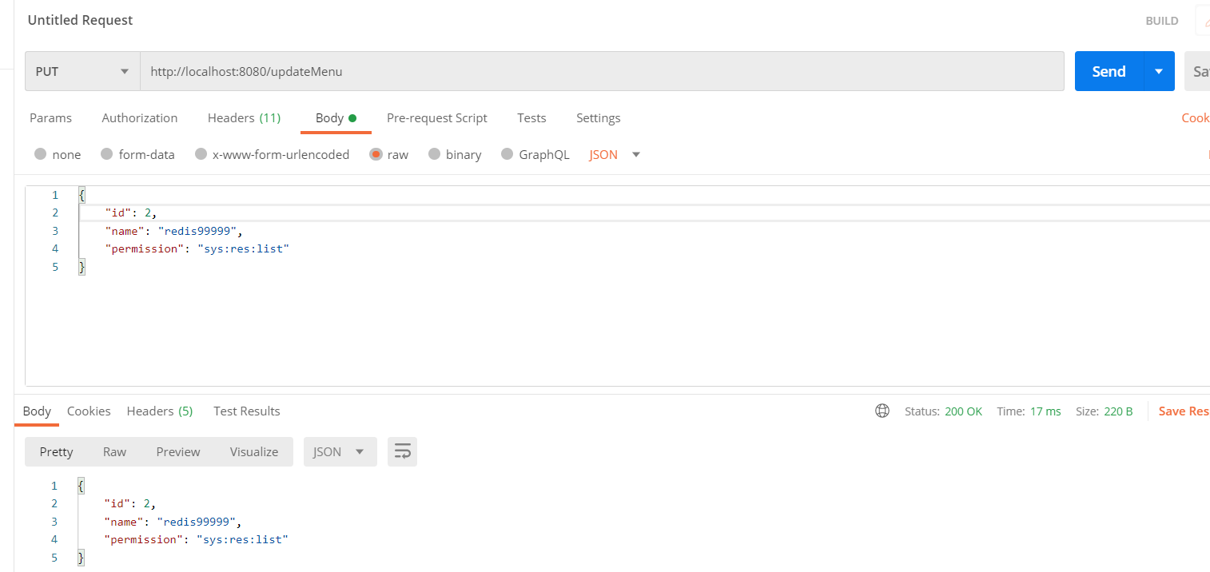The height and width of the screenshot is (572, 1210).
Task: Switch response view to Pretty
Action: tap(57, 451)
